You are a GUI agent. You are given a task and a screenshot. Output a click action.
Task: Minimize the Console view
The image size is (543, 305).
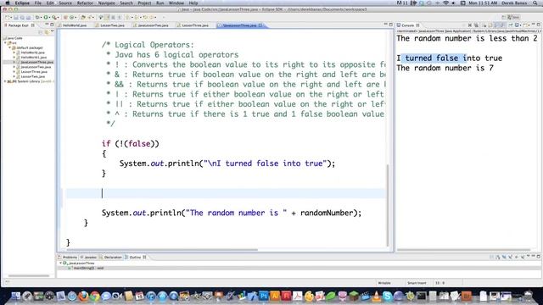pyautogui.click(x=534, y=25)
